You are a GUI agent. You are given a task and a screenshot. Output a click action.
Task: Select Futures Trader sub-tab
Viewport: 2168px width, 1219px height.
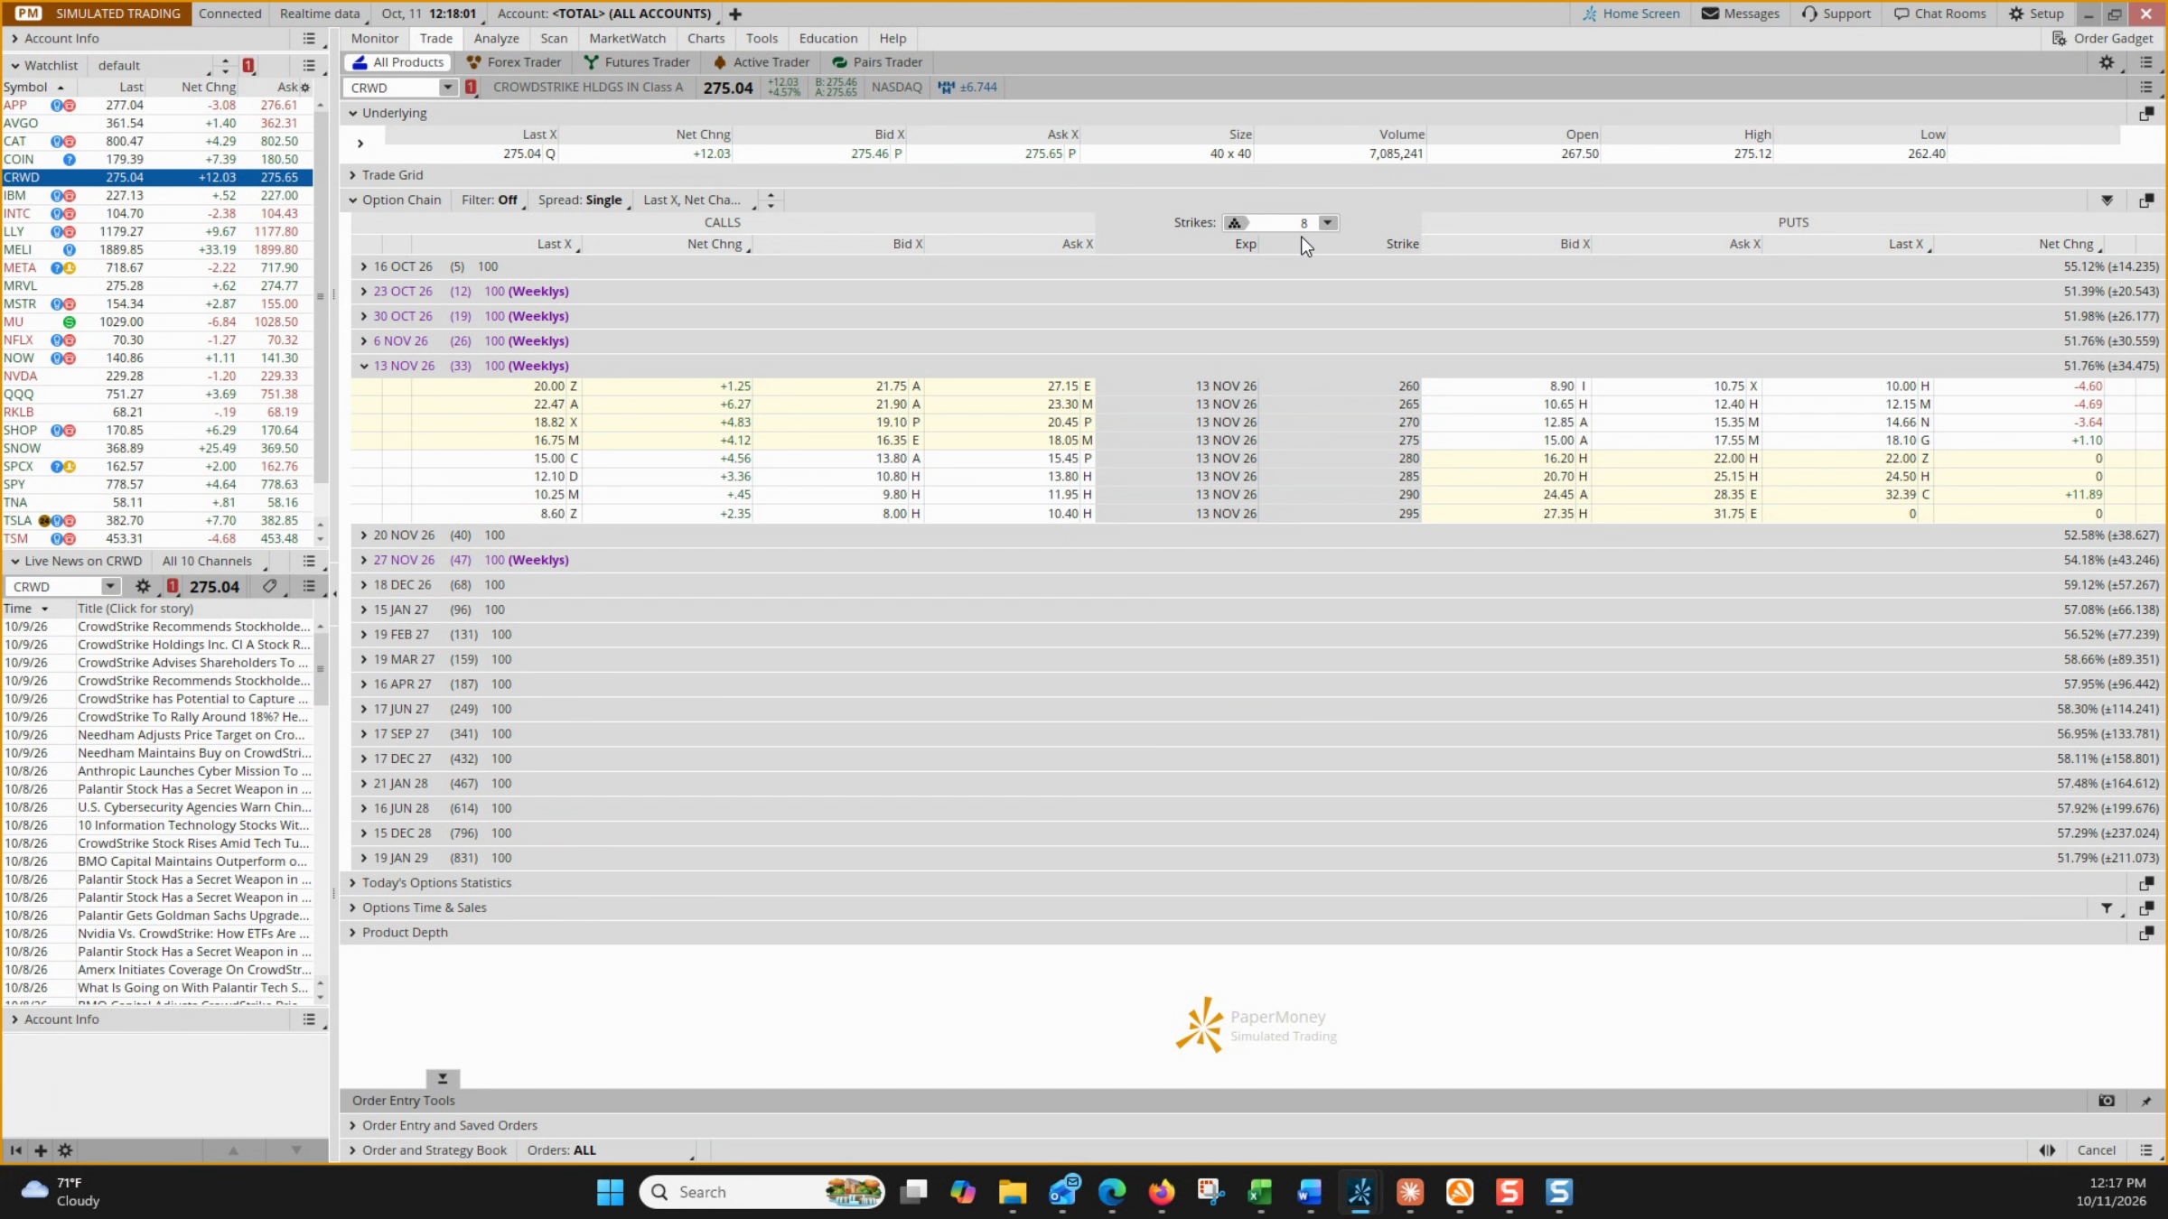(x=637, y=62)
